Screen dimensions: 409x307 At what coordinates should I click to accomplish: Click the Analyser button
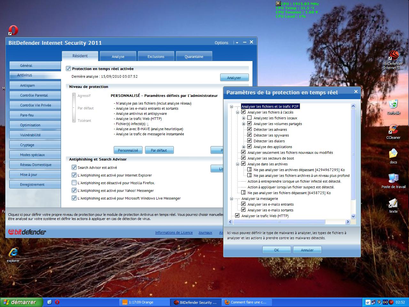click(x=234, y=77)
